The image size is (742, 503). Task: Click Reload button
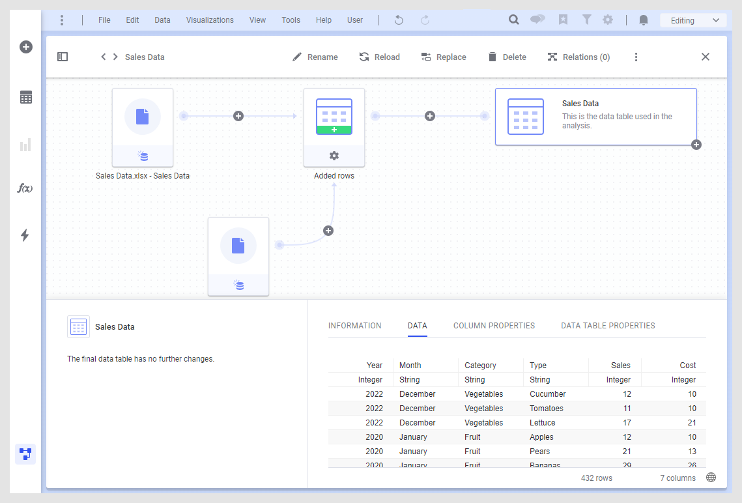point(380,57)
